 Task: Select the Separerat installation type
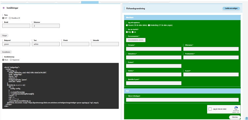(11, 60)
